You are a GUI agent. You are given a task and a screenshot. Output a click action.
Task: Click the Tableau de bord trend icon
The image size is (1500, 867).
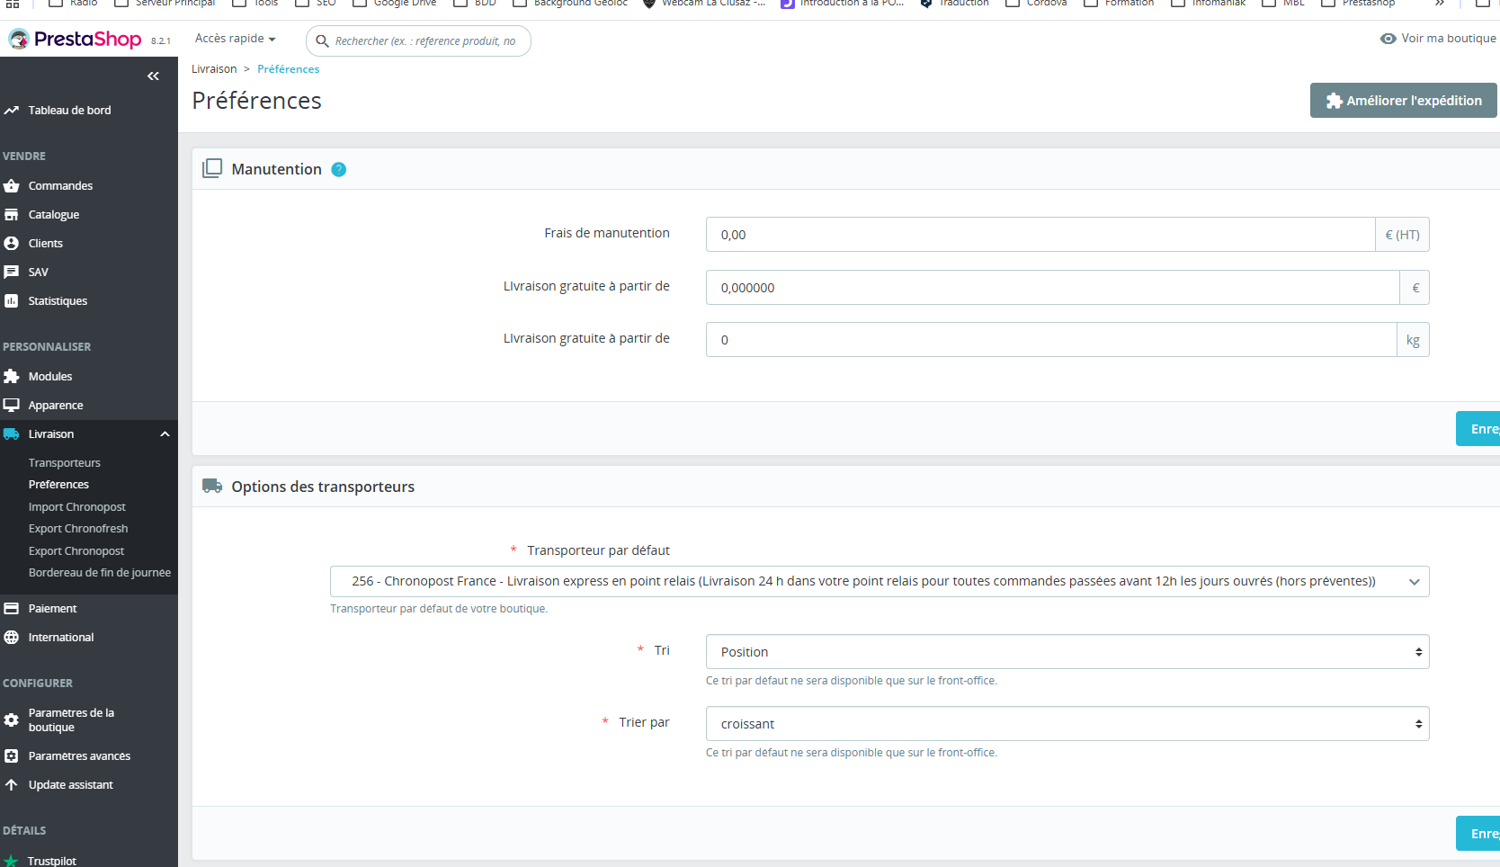11,111
